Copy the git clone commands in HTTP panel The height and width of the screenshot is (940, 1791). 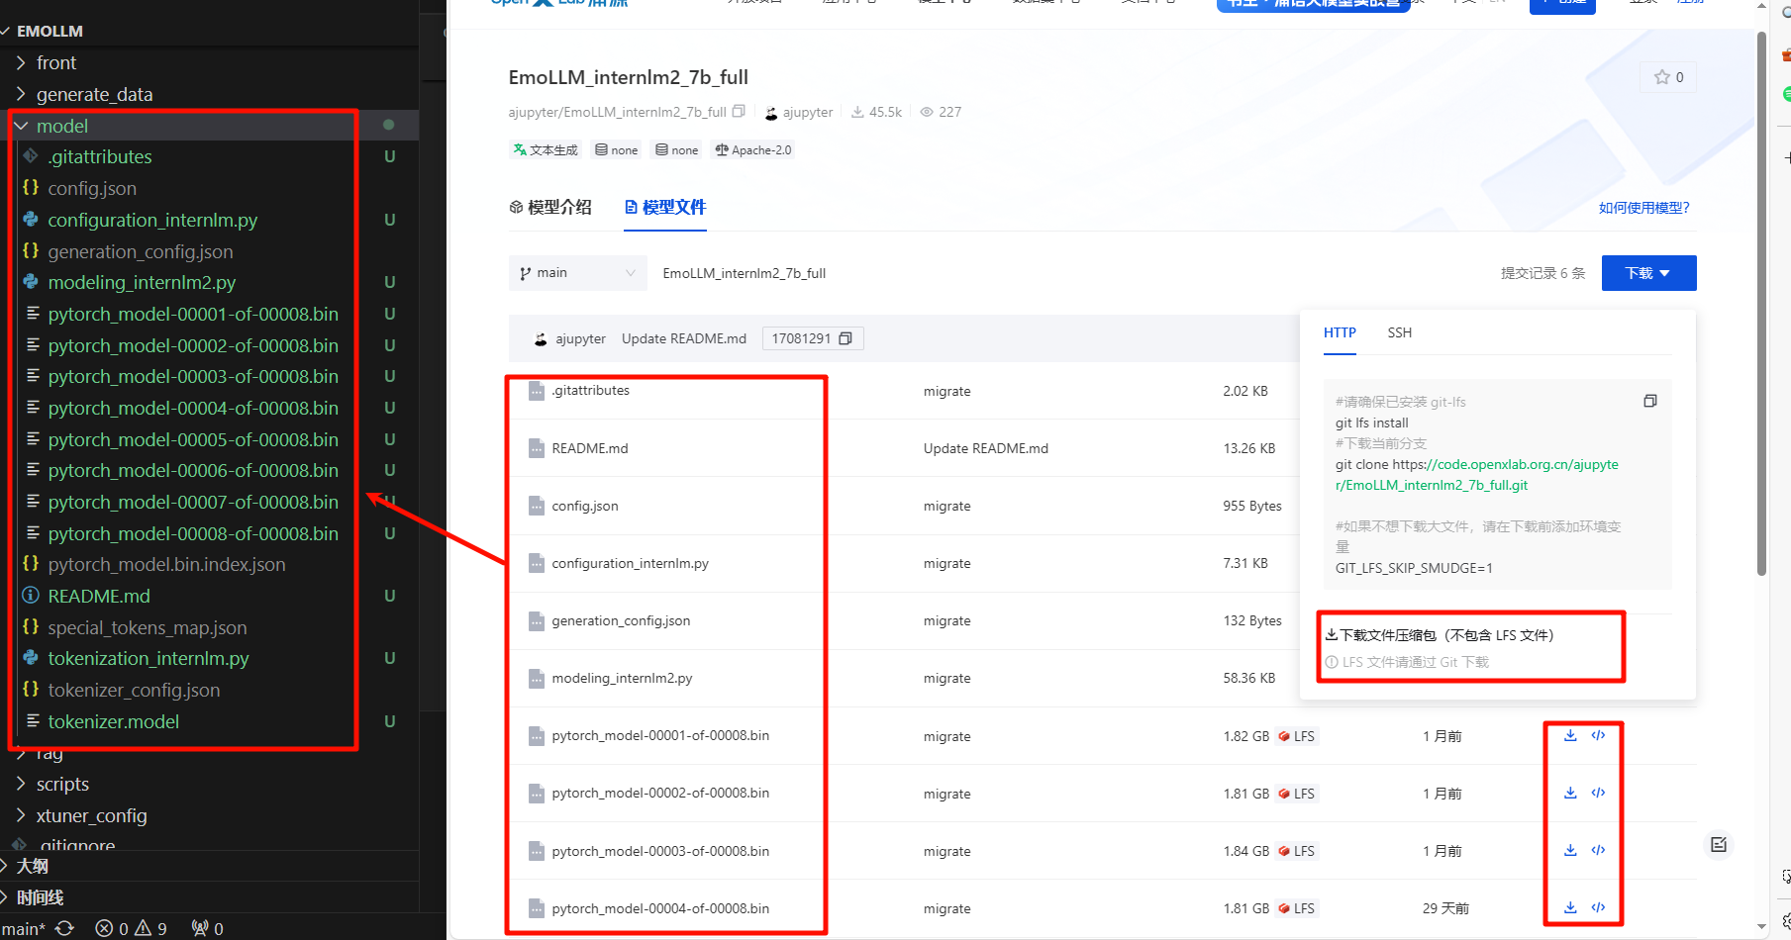click(1649, 401)
